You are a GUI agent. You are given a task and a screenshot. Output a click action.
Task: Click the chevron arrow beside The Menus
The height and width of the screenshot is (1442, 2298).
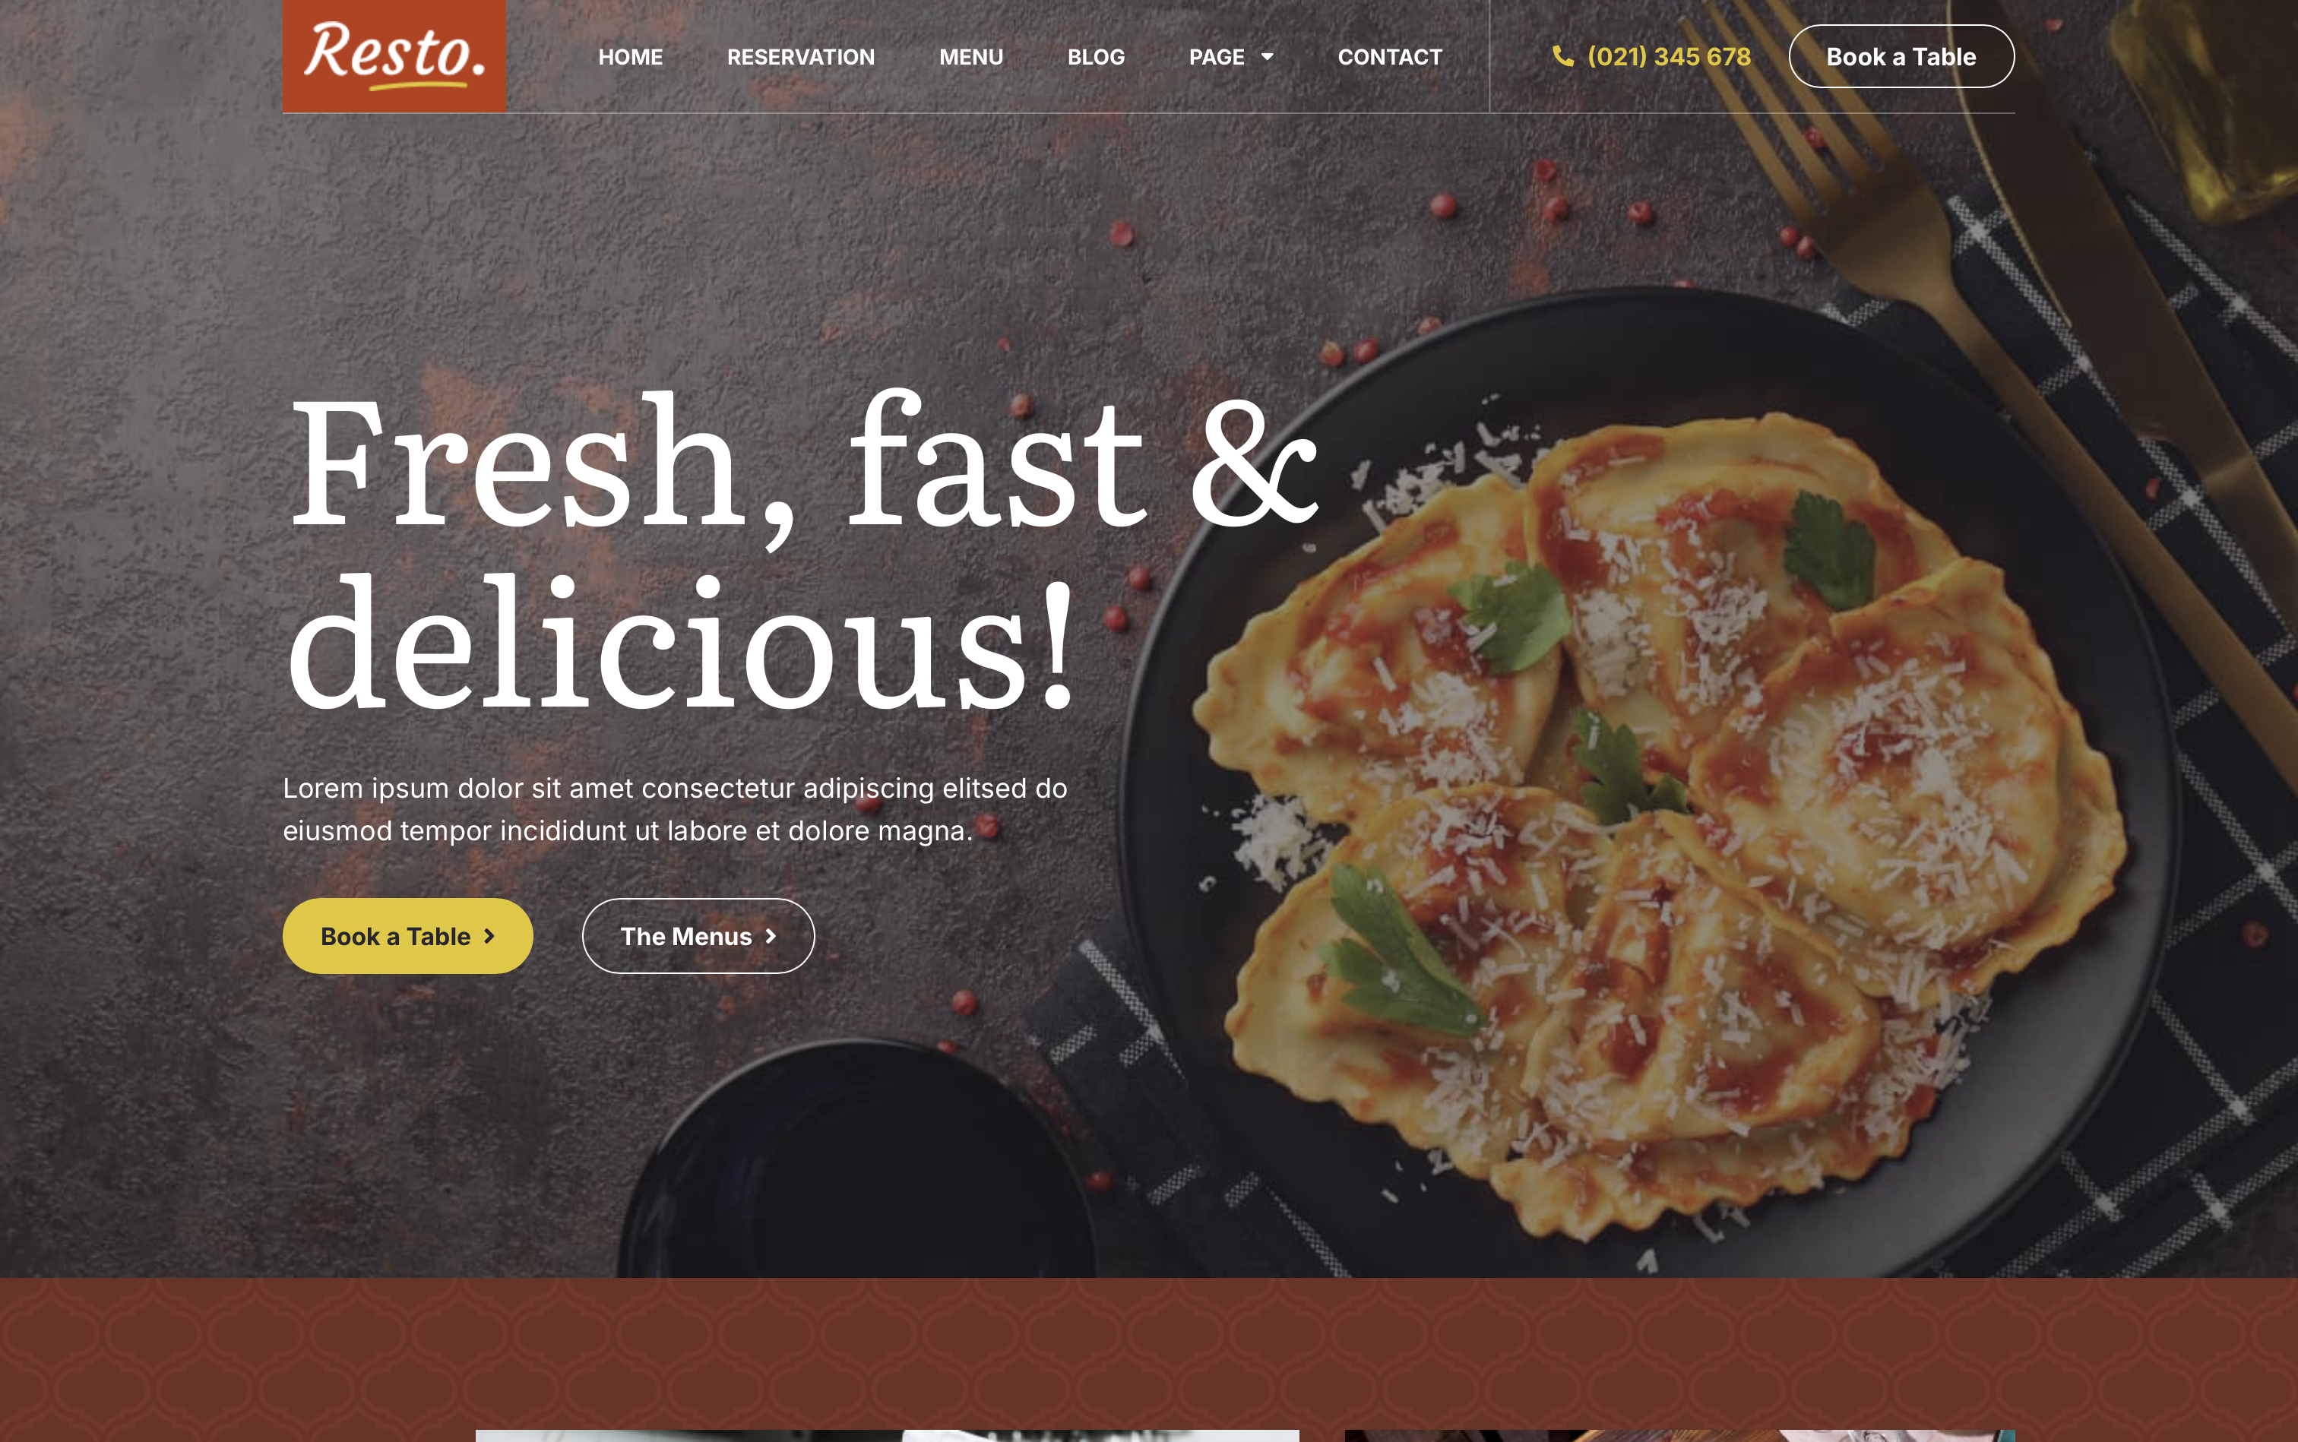click(x=771, y=937)
